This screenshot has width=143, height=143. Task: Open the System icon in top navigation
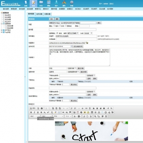26,4
